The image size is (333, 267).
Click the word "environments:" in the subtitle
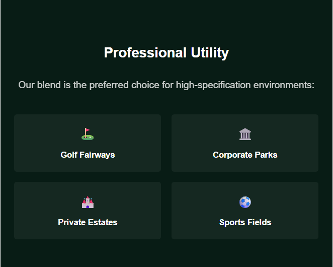tap(284, 85)
